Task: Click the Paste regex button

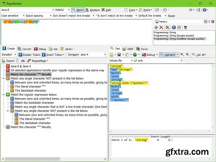Action: (x=146, y=10)
